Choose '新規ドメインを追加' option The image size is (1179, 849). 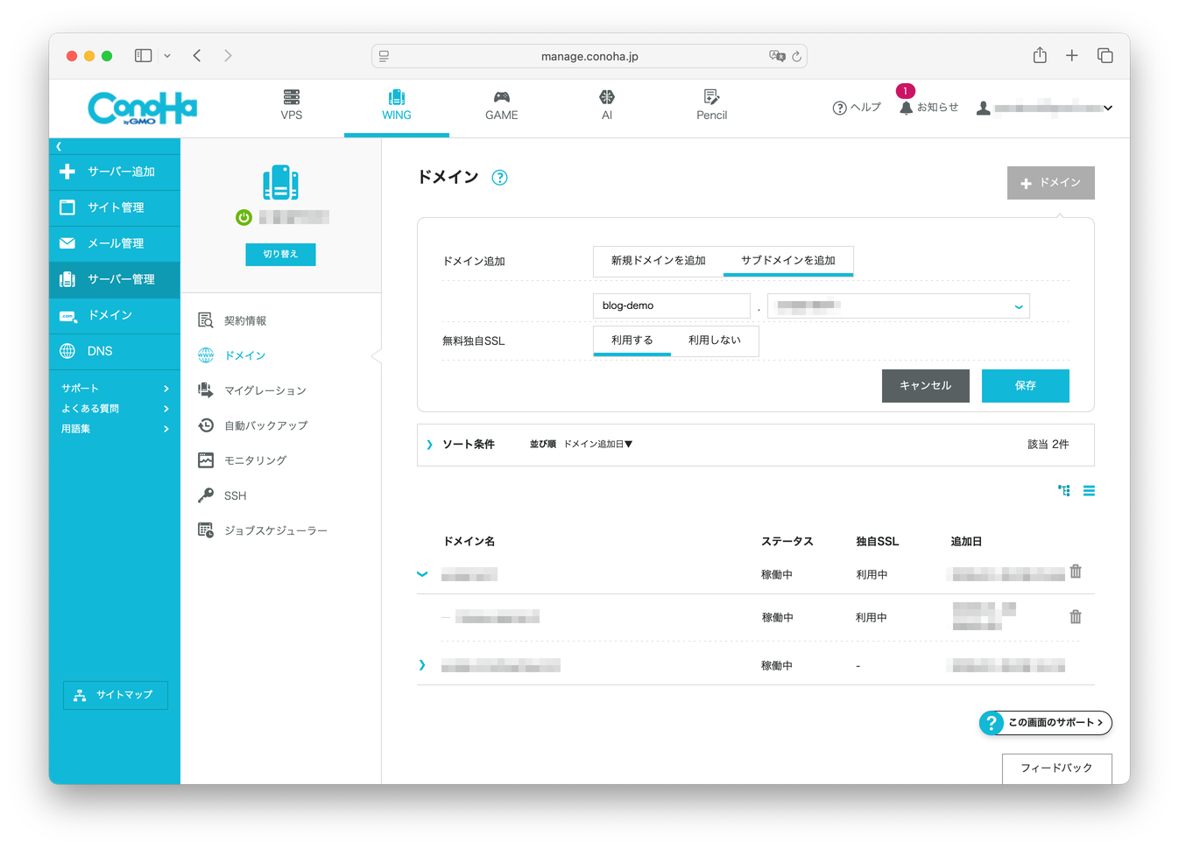coord(658,261)
